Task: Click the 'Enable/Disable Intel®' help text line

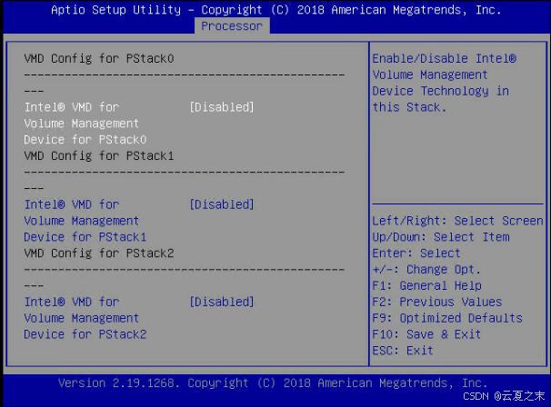Action: [x=445, y=58]
